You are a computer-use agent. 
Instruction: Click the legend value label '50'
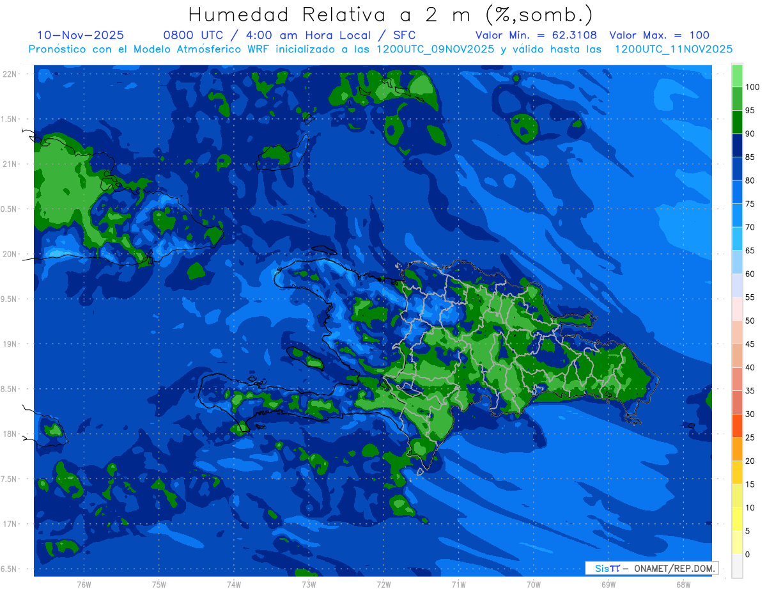click(x=750, y=320)
